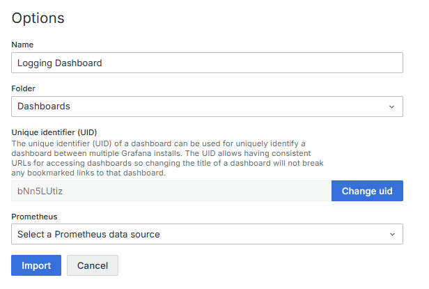Click the UID field showing bNn5LUtiz
429x289 pixels.
pos(171,191)
